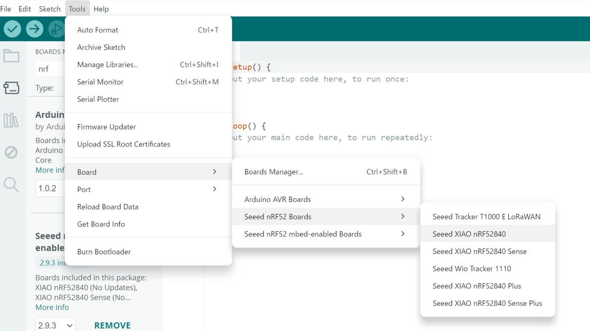Open the Boards Manager sidebar icon
The height and width of the screenshot is (331, 590).
pyautogui.click(x=11, y=88)
